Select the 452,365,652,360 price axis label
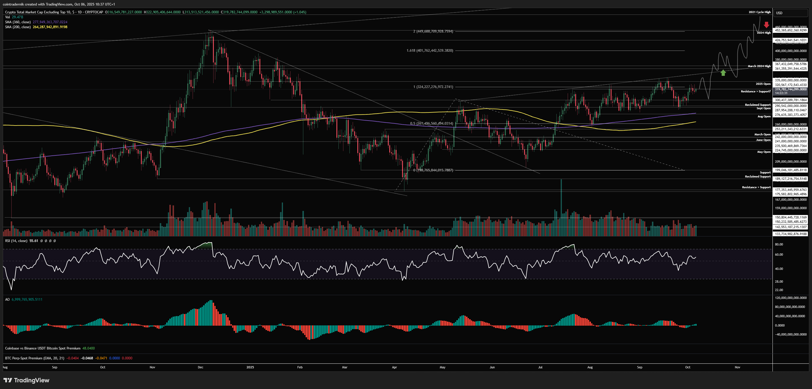 [791, 30]
